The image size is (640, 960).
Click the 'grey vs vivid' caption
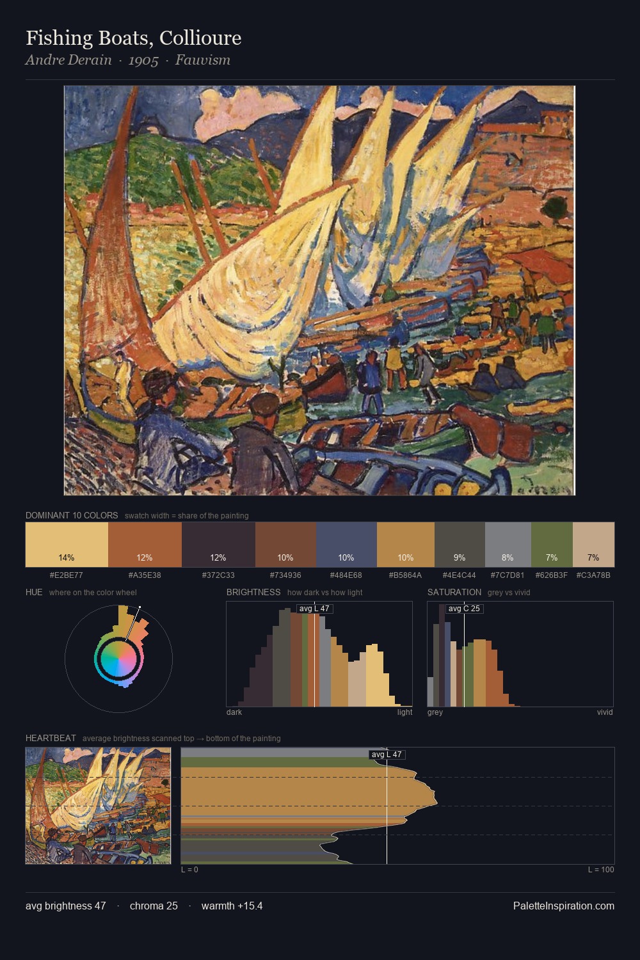(x=509, y=593)
